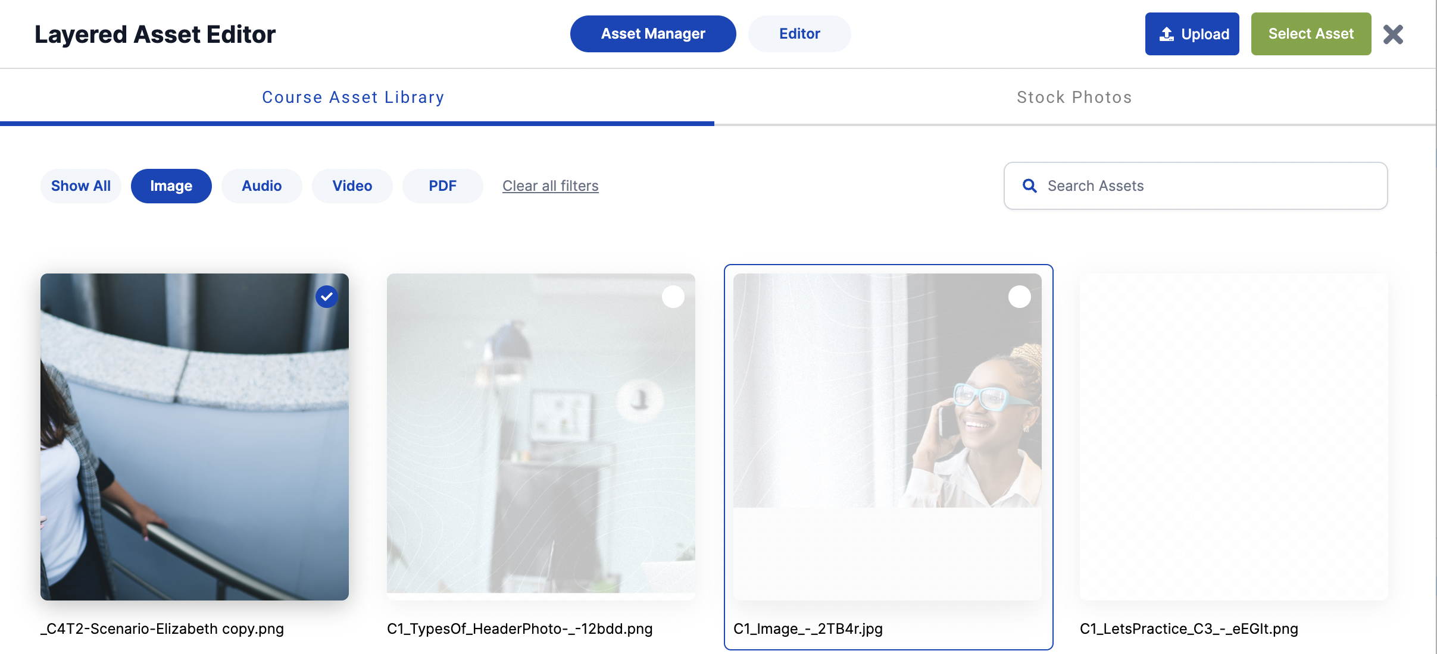
Task: Uncheck the Elizabeth scenario image selection
Action: tap(327, 297)
